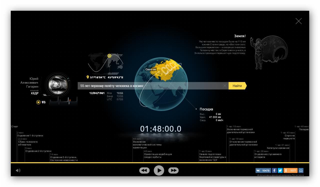The height and width of the screenshot is (187, 320).
Task: Click the date 12/04/1961
Action: pos(97,93)
